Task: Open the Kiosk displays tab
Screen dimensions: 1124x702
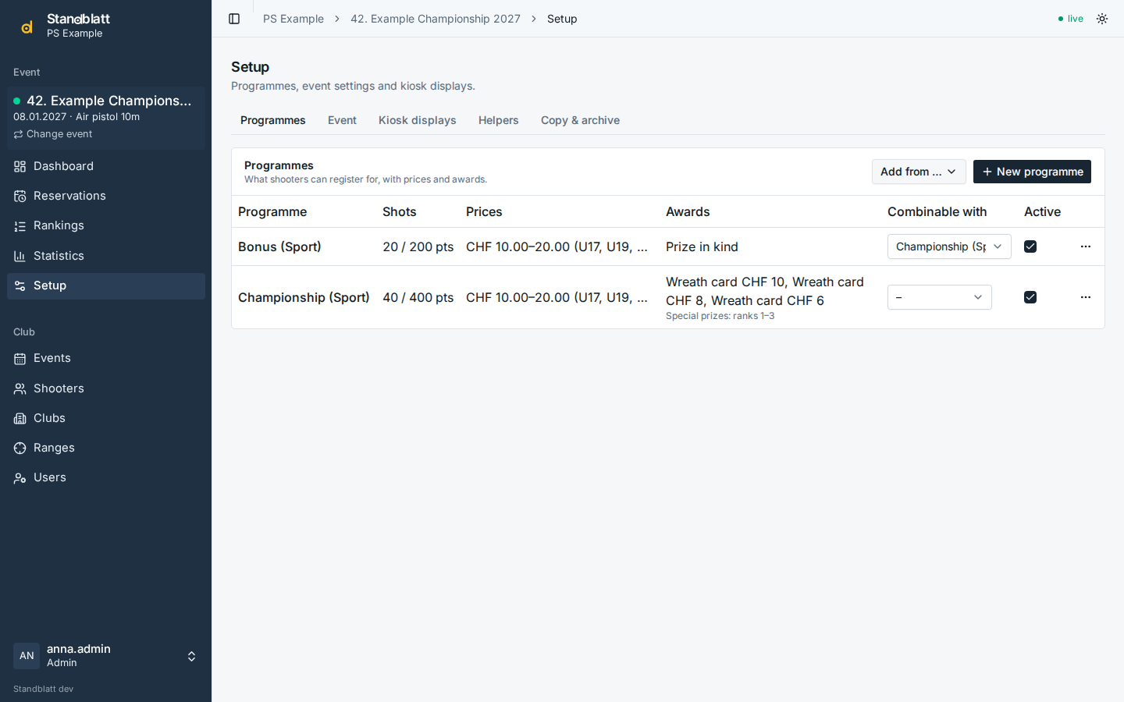Action: point(418,120)
